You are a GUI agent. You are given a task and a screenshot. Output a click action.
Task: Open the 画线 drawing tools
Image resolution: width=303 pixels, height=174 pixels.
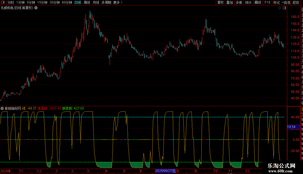pos(258,2)
